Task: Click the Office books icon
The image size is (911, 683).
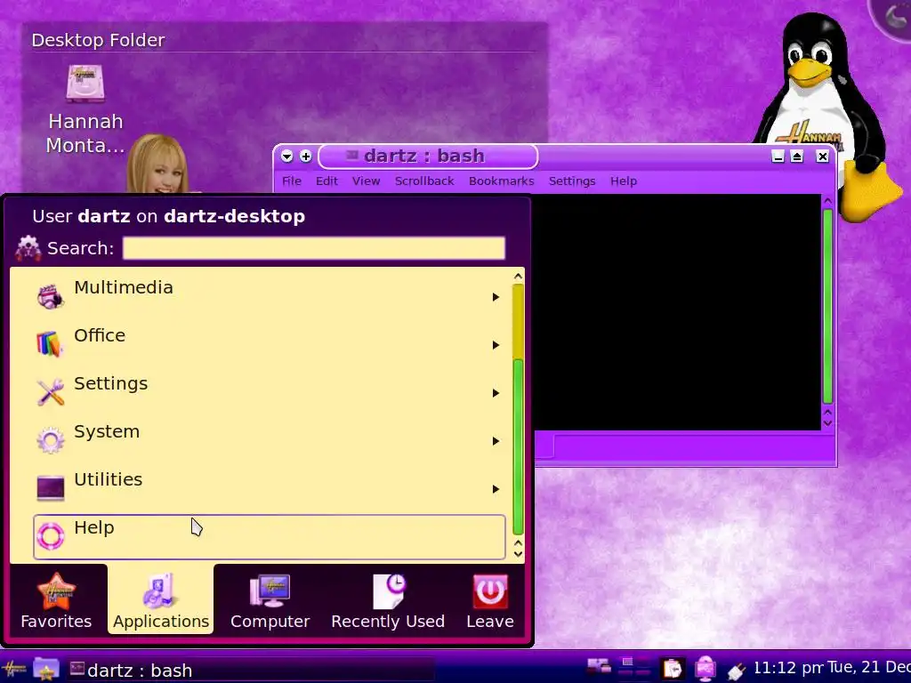Action: pos(51,344)
